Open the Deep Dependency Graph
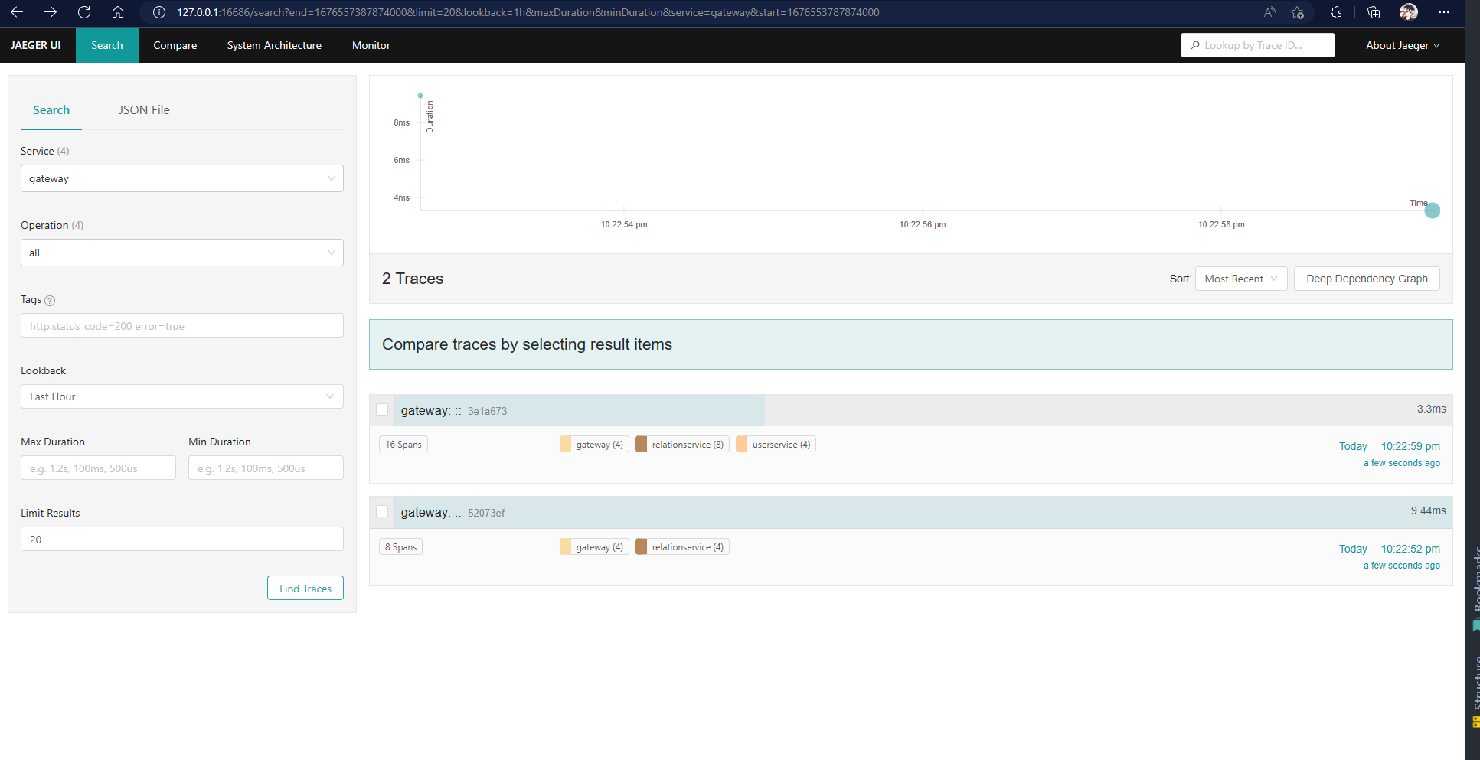The image size is (1480, 760). tap(1367, 279)
